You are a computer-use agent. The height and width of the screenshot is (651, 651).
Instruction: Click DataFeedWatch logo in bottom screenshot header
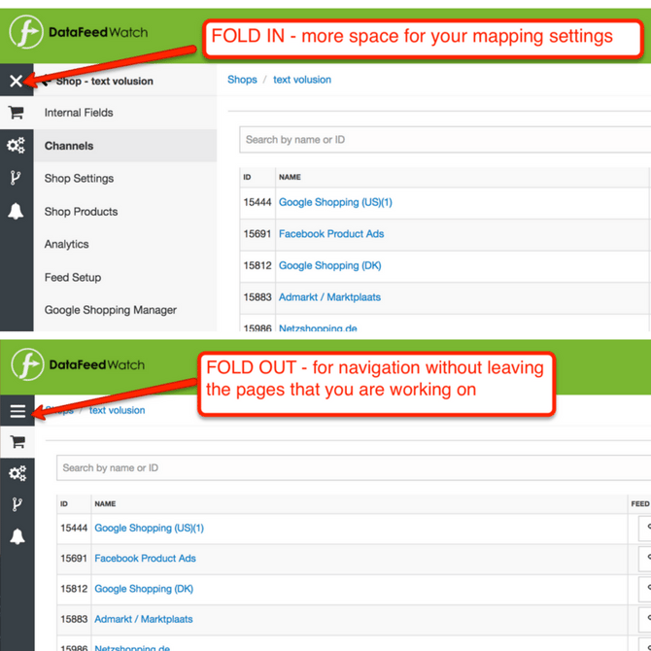point(78,364)
